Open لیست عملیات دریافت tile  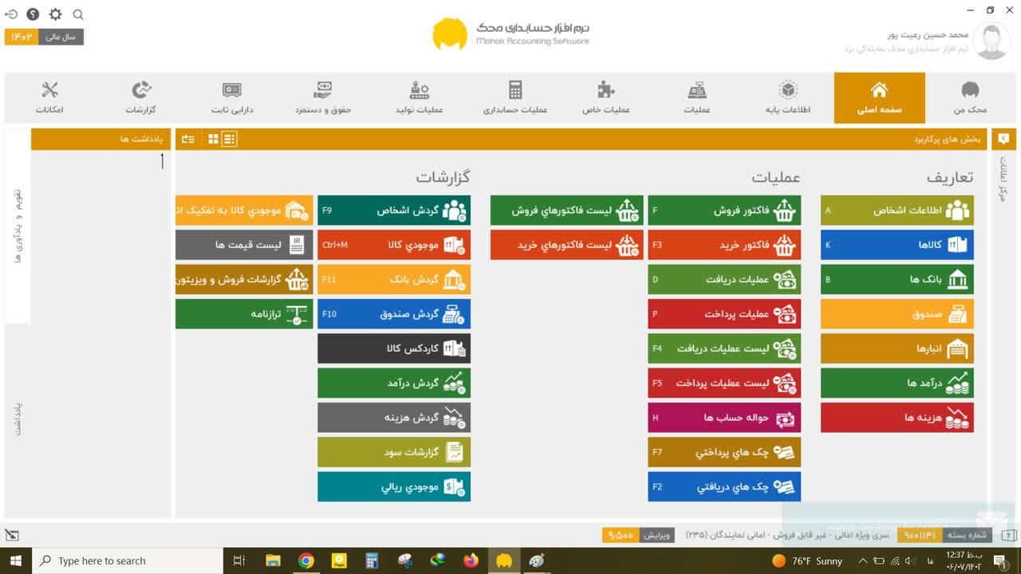tap(724, 348)
